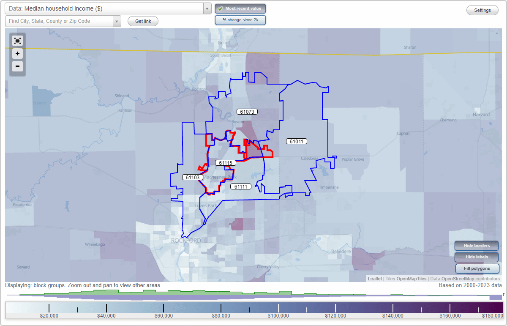507x326 pixels.
Task: Click the $60,000 mark on the legend
Action: click(164, 315)
